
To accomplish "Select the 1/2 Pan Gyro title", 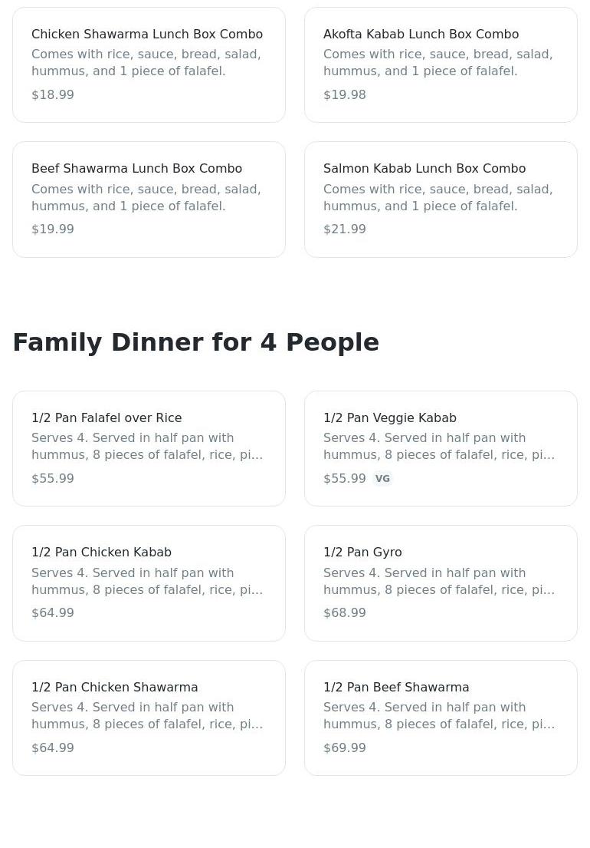I will pyautogui.click(x=362, y=553).
